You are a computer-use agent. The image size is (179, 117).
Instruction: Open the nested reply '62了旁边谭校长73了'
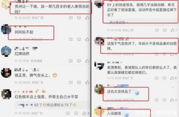click(47, 105)
